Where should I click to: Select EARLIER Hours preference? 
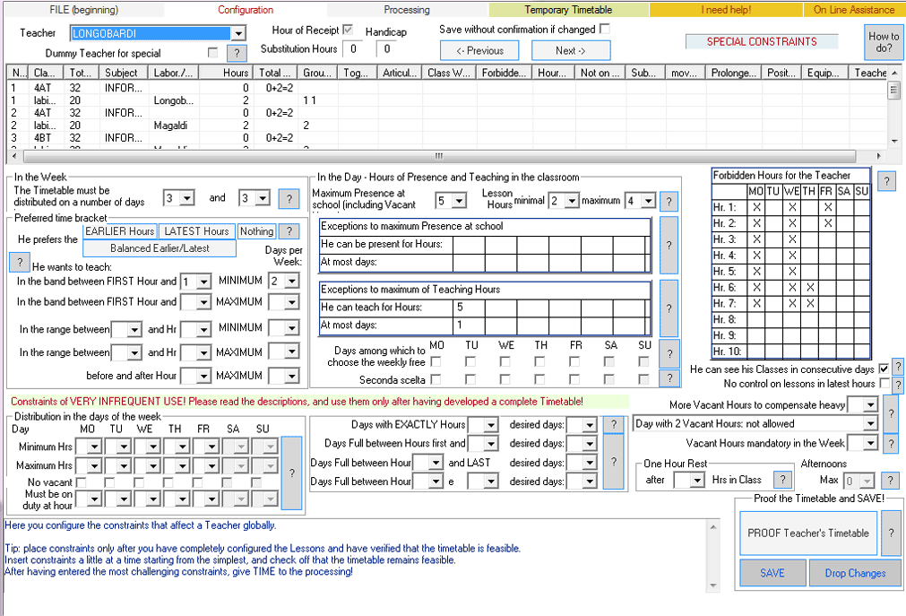tap(120, 231)
